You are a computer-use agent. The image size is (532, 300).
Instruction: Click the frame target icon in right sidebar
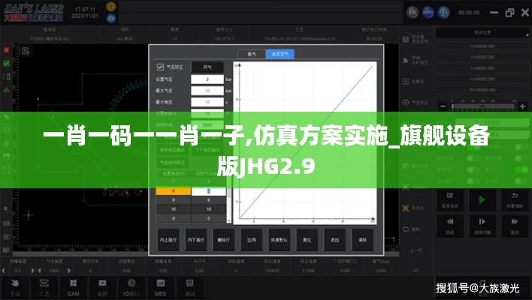coord(406,81)
